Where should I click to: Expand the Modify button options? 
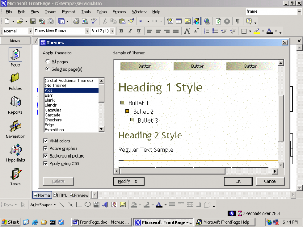pyautogui.click(x=129, y=181)
